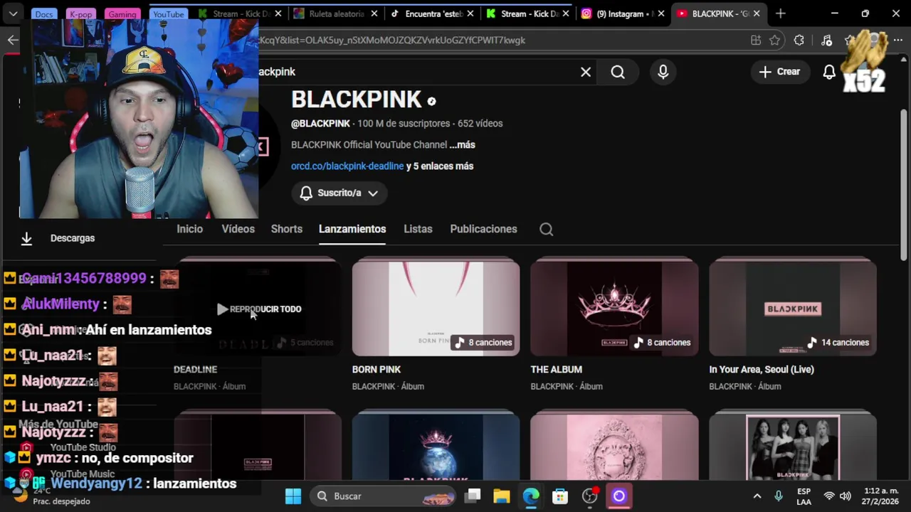Open the BORN PINK album thumbnail

(436, 308)
